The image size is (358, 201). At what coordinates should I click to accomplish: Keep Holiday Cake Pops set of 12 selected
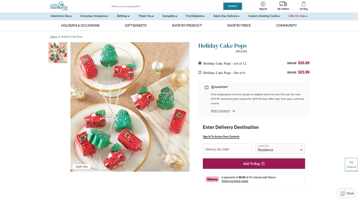click(200, 63)
